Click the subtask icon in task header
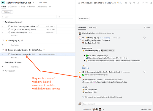 (134, 3)
